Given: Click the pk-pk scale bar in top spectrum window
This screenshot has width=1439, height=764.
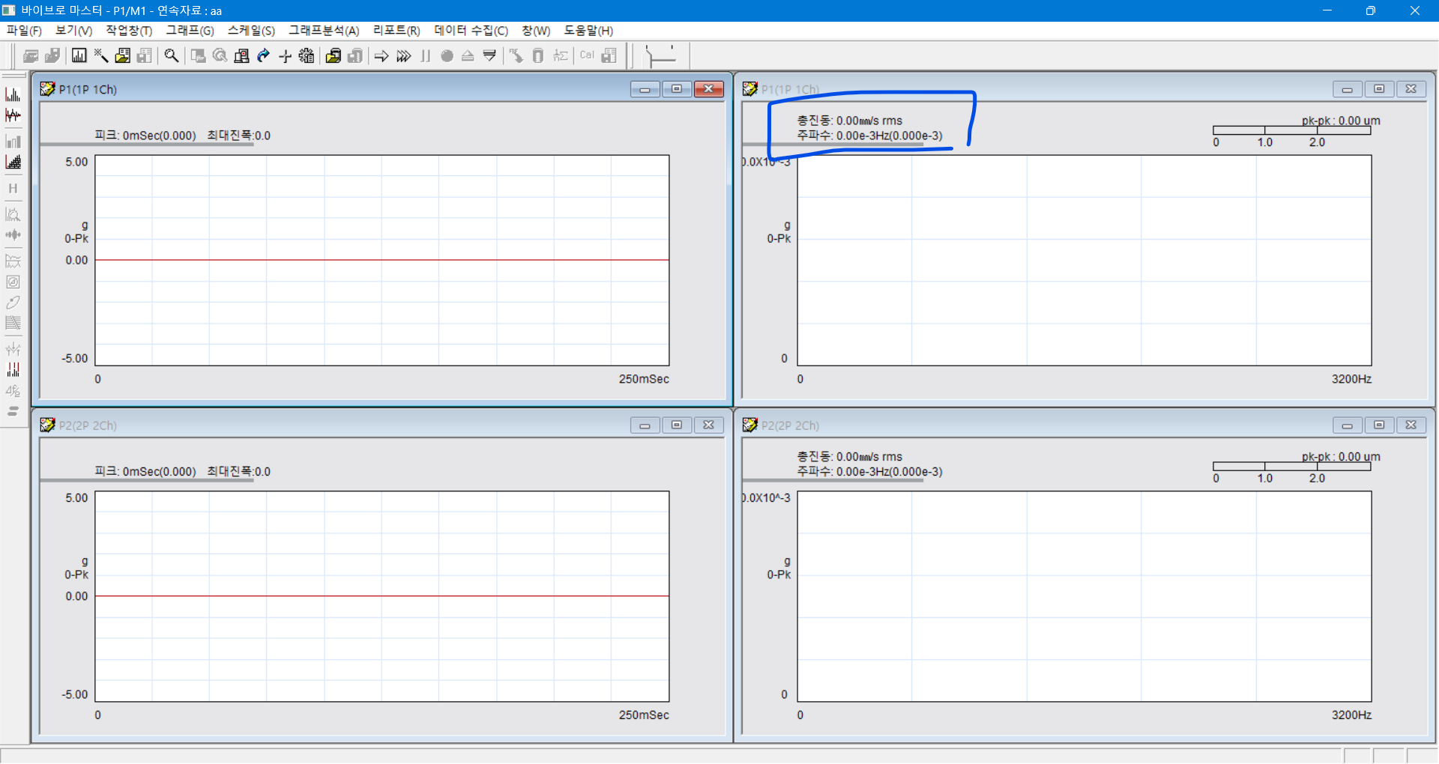Looking at the screenshot, I should click(1291, 131).
